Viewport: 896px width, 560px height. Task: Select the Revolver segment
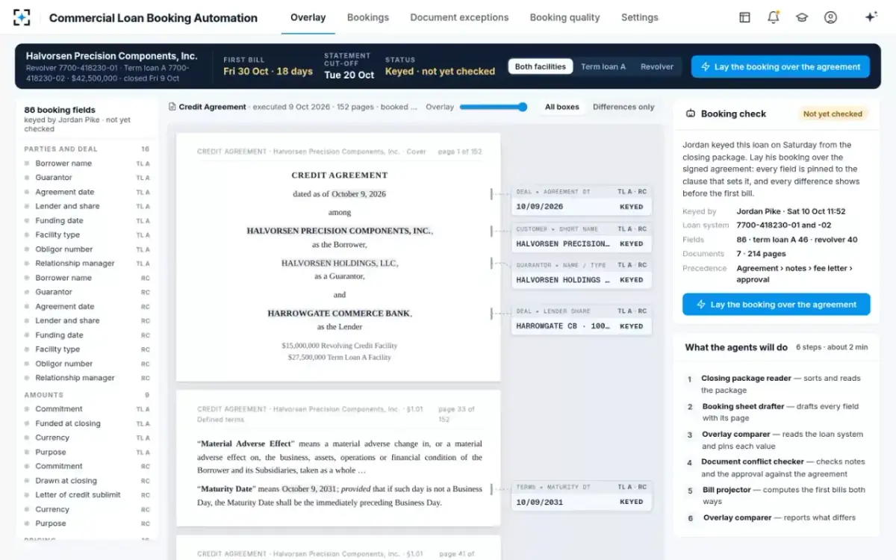657,66
